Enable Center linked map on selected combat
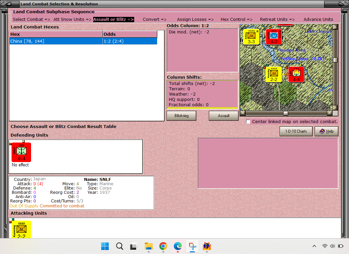The image size is (349, 254). point(248,122)
